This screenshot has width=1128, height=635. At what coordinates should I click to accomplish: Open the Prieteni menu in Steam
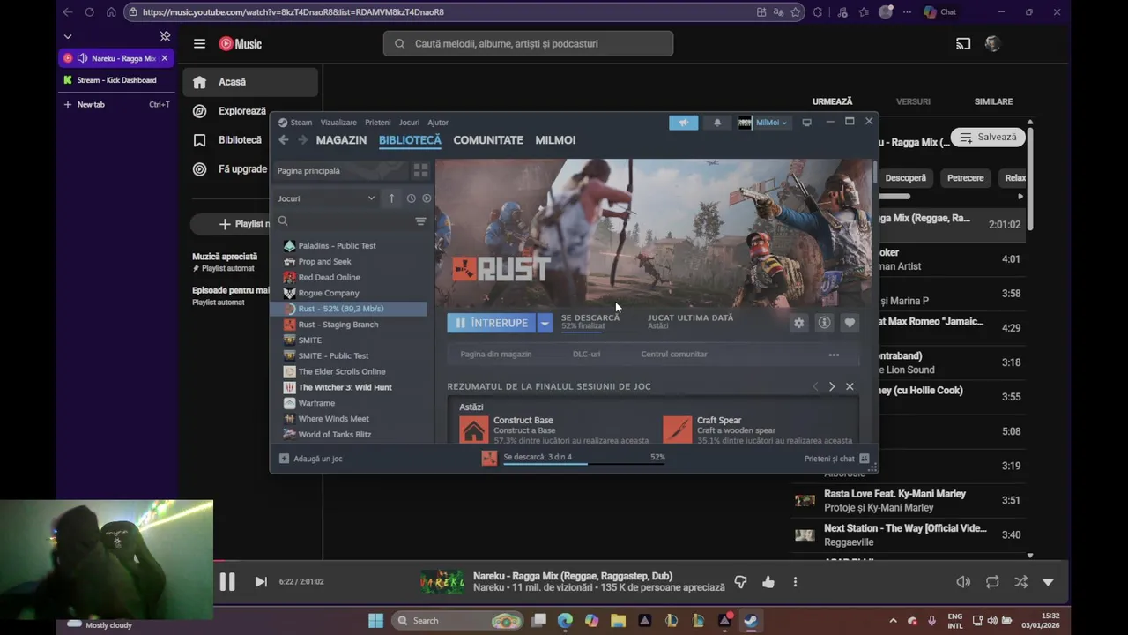[x=377, y=123]
